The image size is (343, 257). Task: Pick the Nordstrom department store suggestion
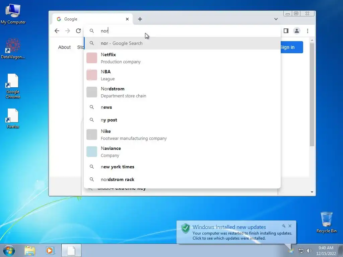tap(182, 92)
